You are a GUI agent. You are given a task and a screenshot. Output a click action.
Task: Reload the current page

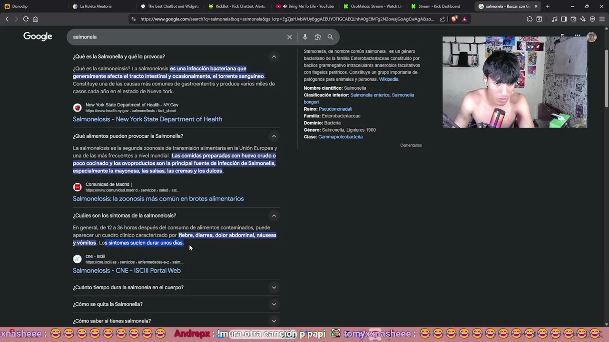click(26, 19)
